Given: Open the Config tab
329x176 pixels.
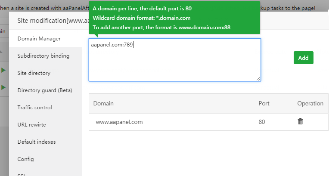Looking at the screenshot, I should (x=25, y=159).
